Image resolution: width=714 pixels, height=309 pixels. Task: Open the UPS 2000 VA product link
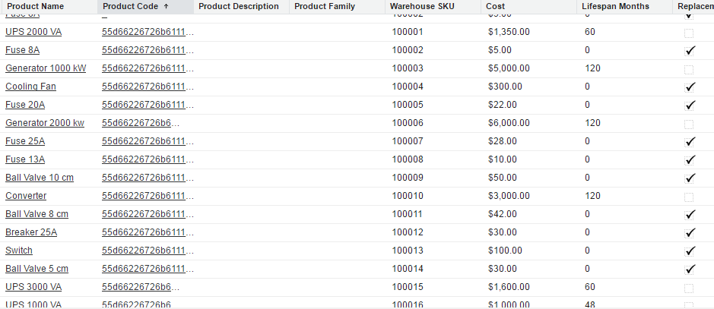click(33, 32)
